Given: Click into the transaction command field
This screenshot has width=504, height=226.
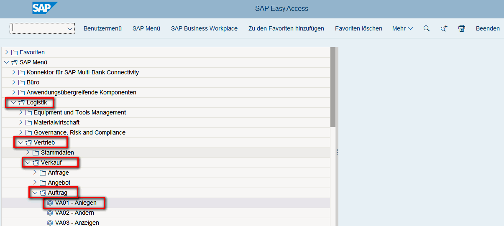Looking at the screenshot, I should coord(38,28).
